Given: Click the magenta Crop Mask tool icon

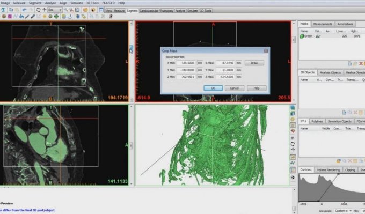Looking at the screenshot, I should [10, 17].
